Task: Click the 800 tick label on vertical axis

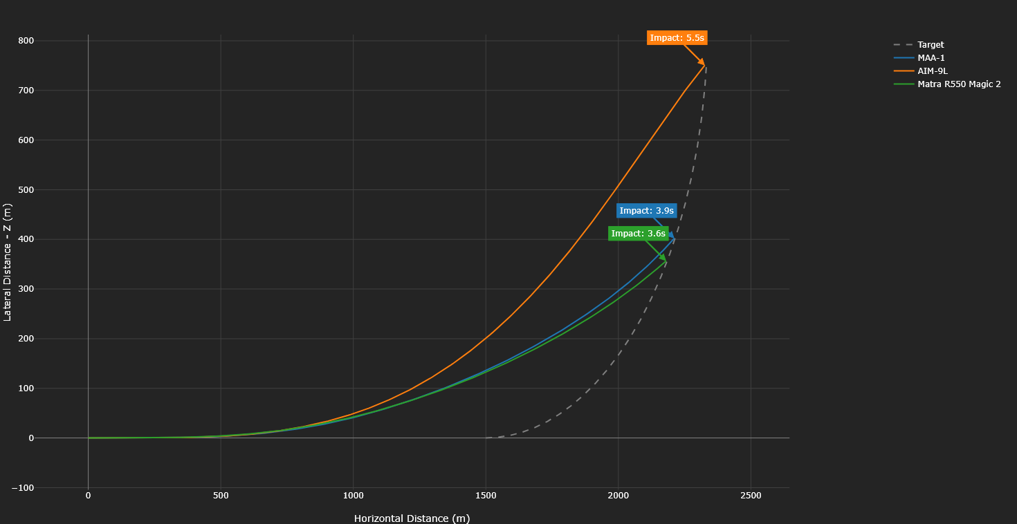Action: [x=26, y=41]
